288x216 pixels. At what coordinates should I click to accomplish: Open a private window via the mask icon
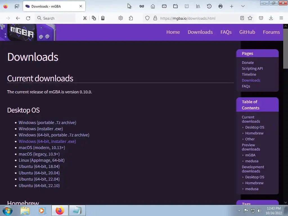142,6
